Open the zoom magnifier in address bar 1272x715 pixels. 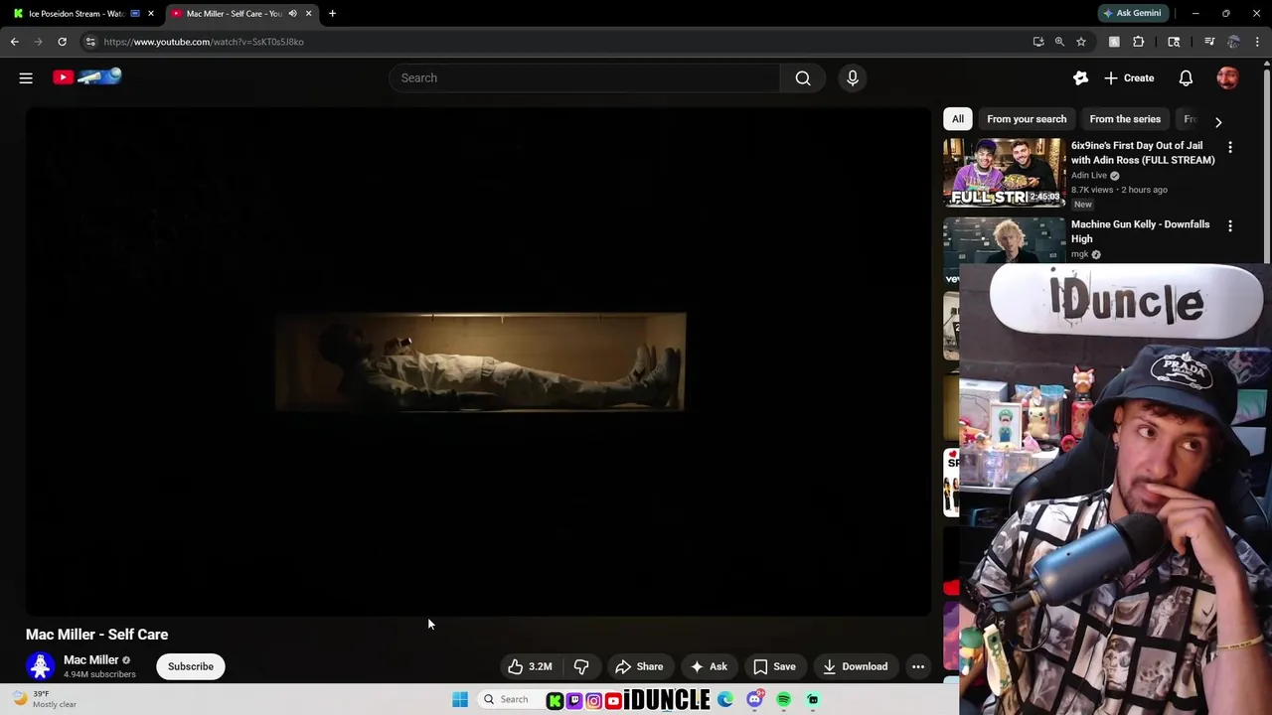click(x=1059, y=42)
